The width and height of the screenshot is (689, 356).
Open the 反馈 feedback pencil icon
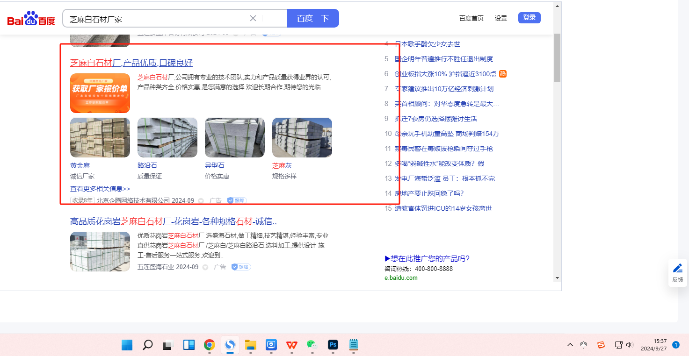point(677,268)
